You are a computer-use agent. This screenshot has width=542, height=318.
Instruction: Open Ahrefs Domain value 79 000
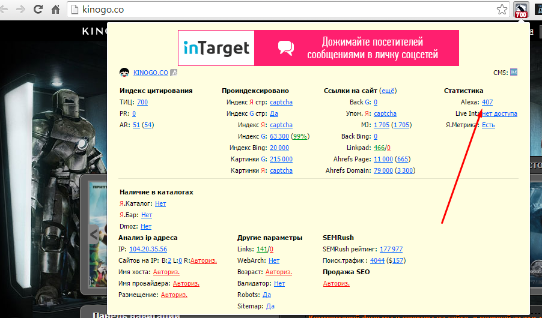click(383, 170)
